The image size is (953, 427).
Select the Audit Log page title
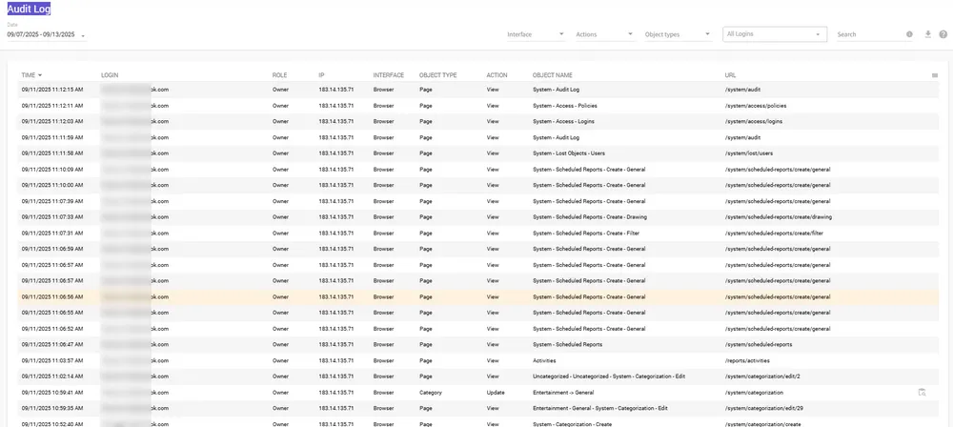[x=29, y=10]
